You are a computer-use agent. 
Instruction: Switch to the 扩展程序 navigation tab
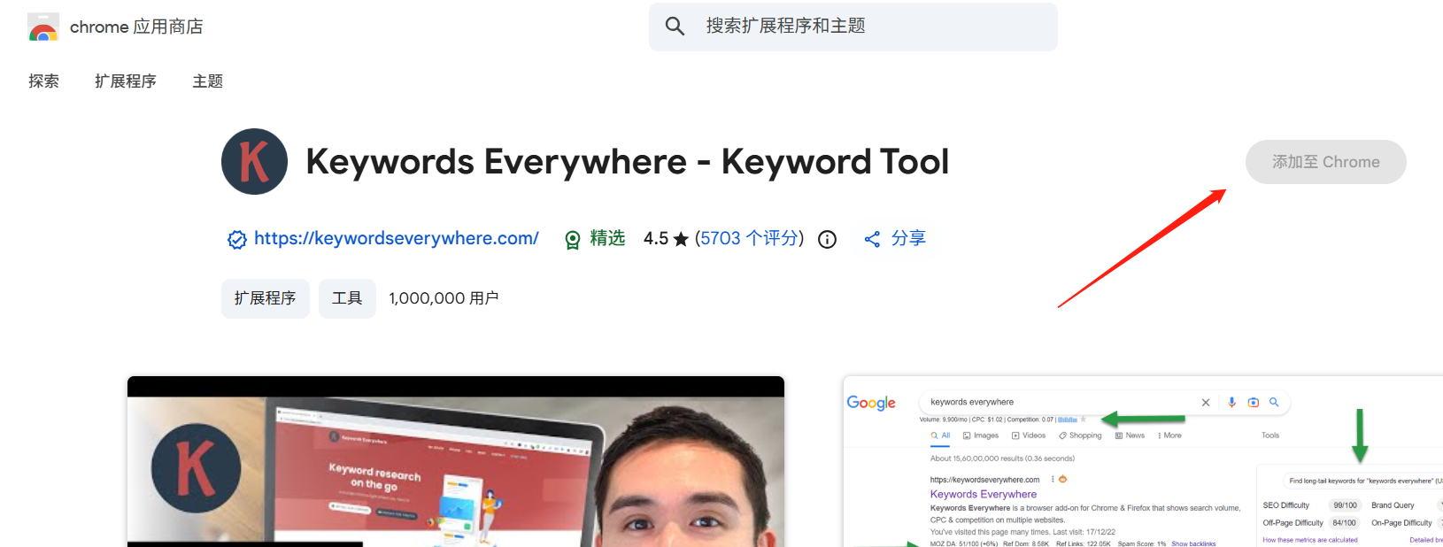click(126, 81)
